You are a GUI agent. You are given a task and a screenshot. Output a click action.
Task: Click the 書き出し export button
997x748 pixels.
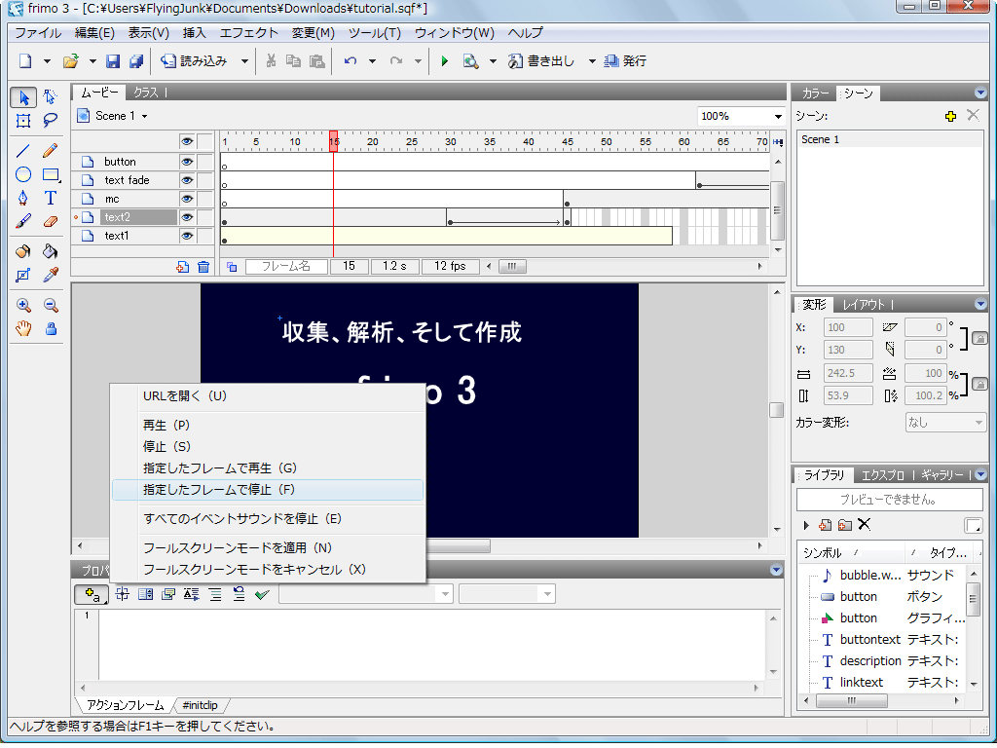point(541,61)
